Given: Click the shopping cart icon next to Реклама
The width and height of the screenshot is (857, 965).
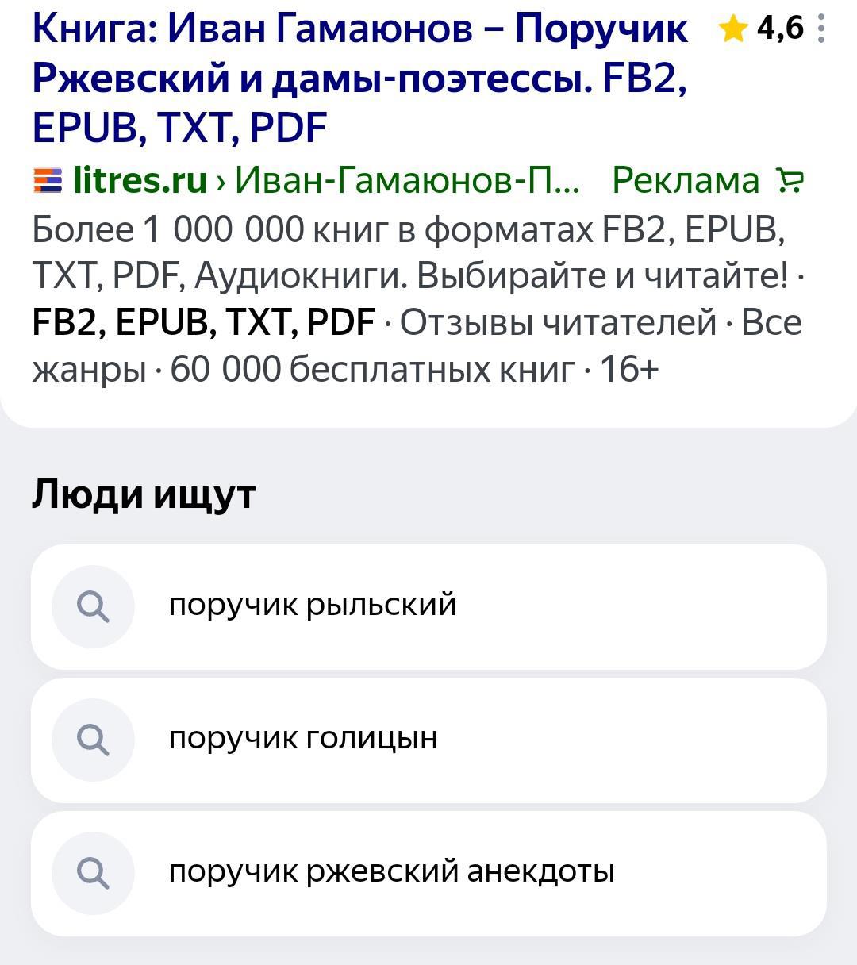Looking at the screenshot, I should 790,181.
